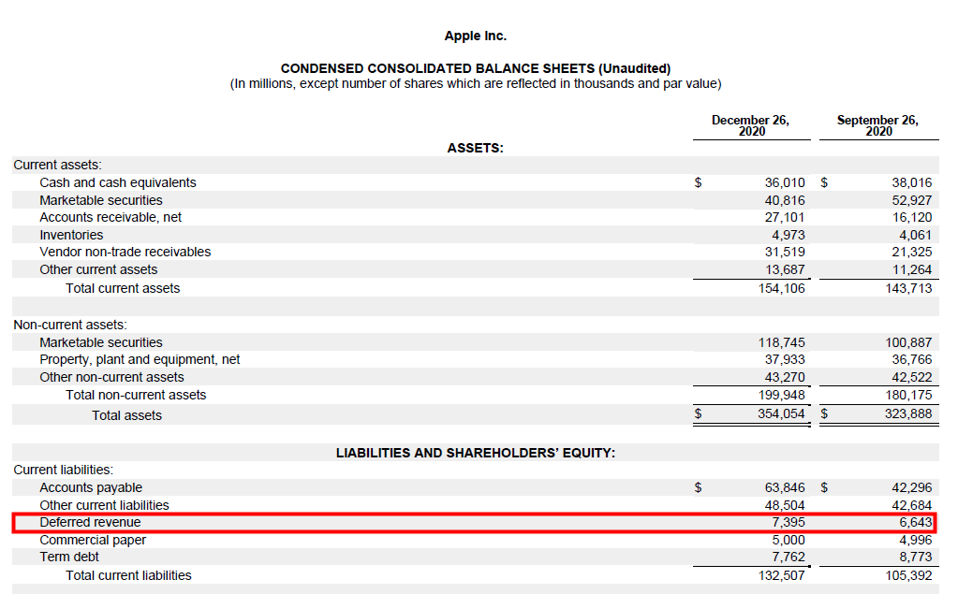
Task: Click inventories value 4,061
Action: click(x=915, y=235)
